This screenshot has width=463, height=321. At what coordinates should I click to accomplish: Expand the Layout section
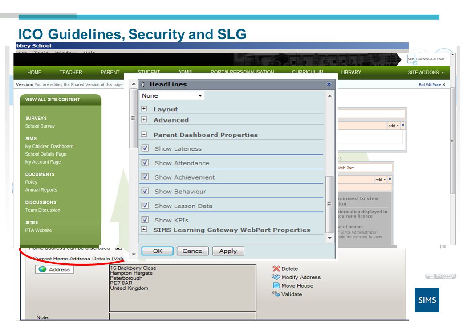click(144, 109)
